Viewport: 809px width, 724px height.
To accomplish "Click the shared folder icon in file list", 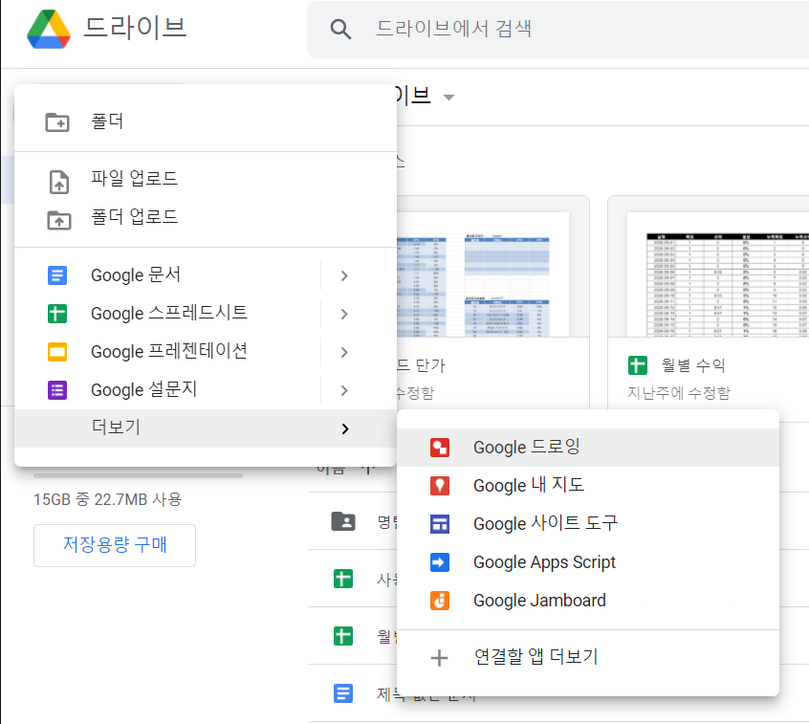I will 343,521.
